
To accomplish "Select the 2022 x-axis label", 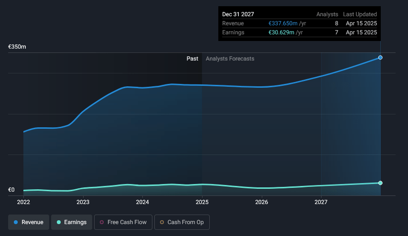I will click(23, 202).
